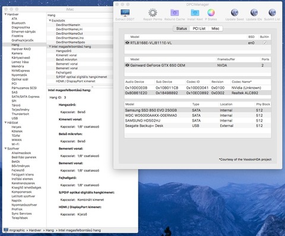
Task: Switch to the PCI List tab
Action: (x=199, y=28)
